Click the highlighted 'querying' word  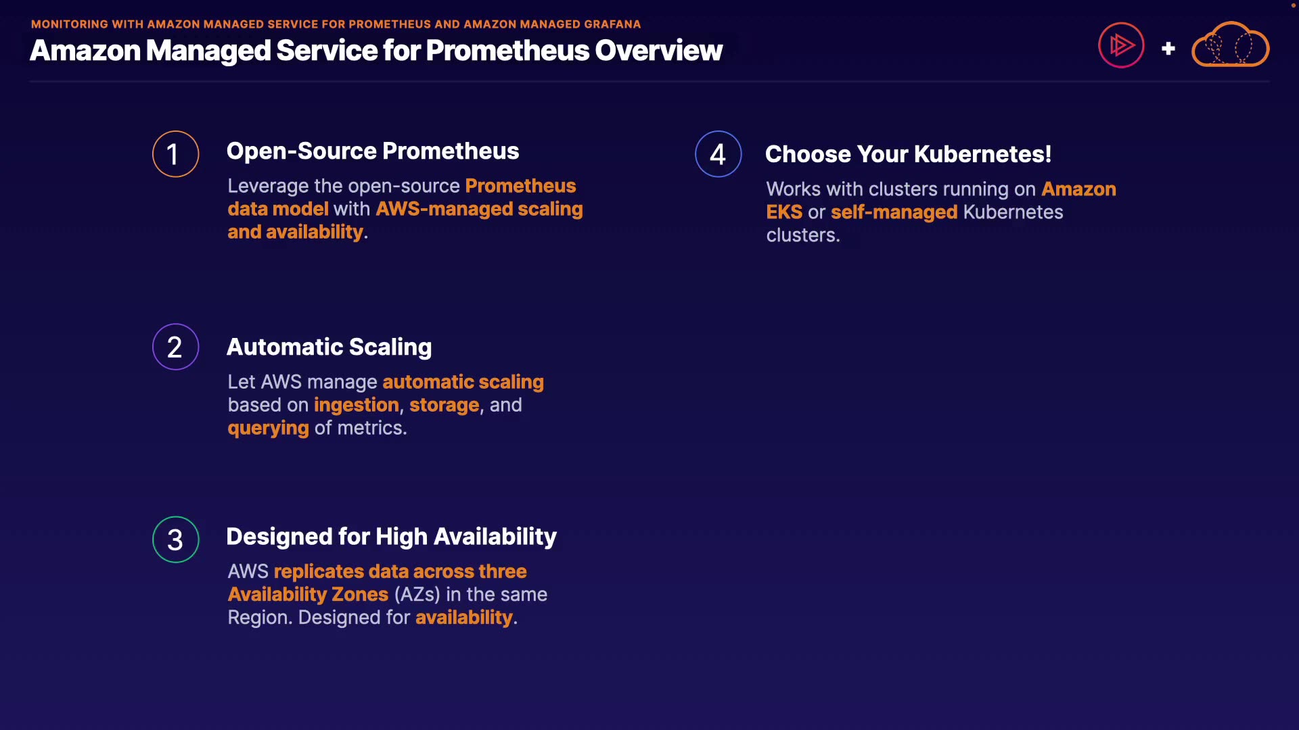click(x=268, y=428)
